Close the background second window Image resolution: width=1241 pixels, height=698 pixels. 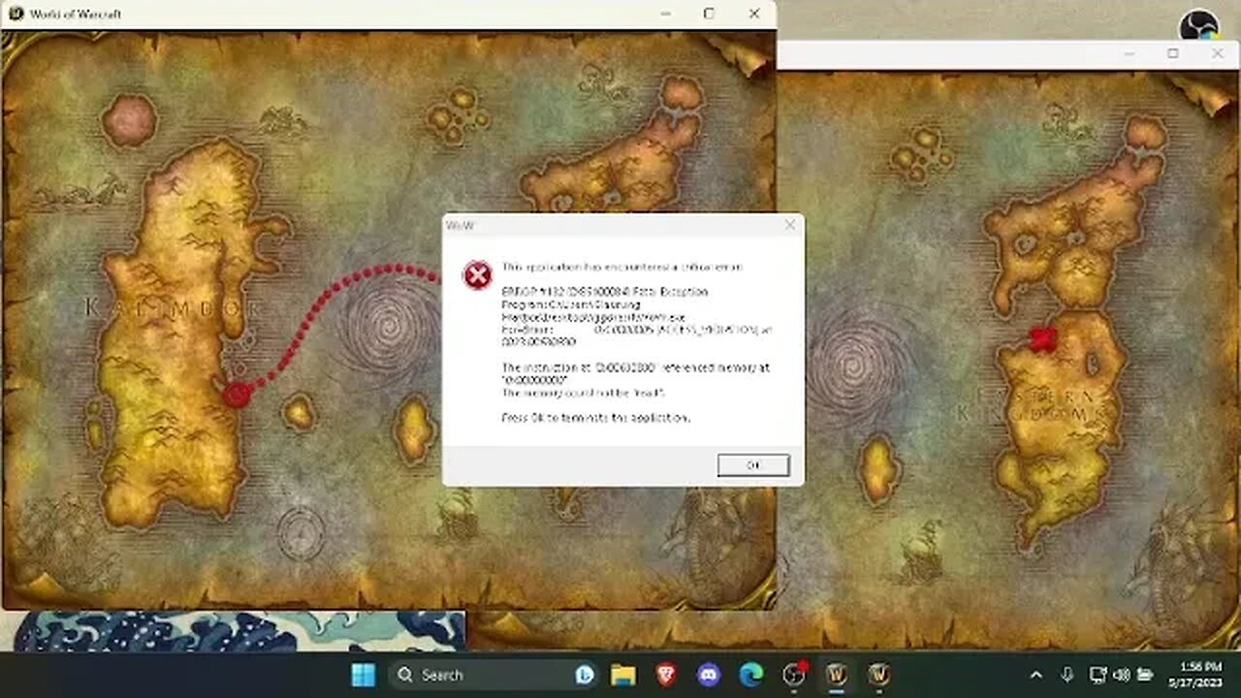click(x=1218, y=54)
